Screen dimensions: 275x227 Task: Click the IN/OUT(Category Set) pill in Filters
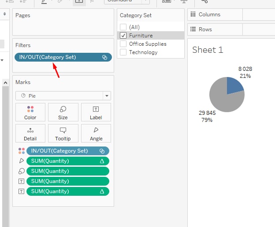coord(63,57)
